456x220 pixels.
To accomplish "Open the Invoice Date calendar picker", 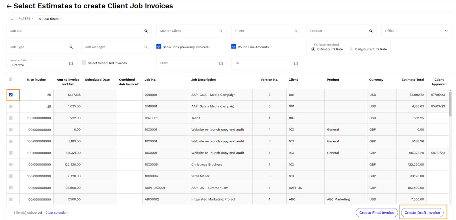I will click(x=71, y=63).
